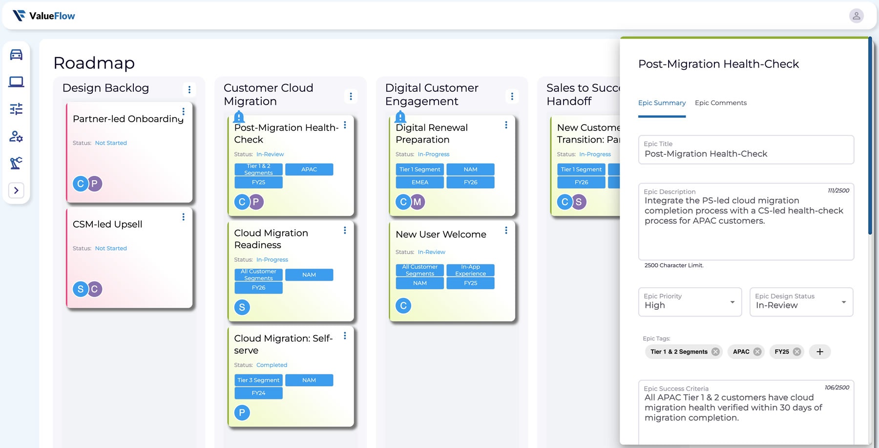The image size is (879, 448).
Task: Open Cloud Migration: Self-serve card menu
Action: tap(345, 336)
